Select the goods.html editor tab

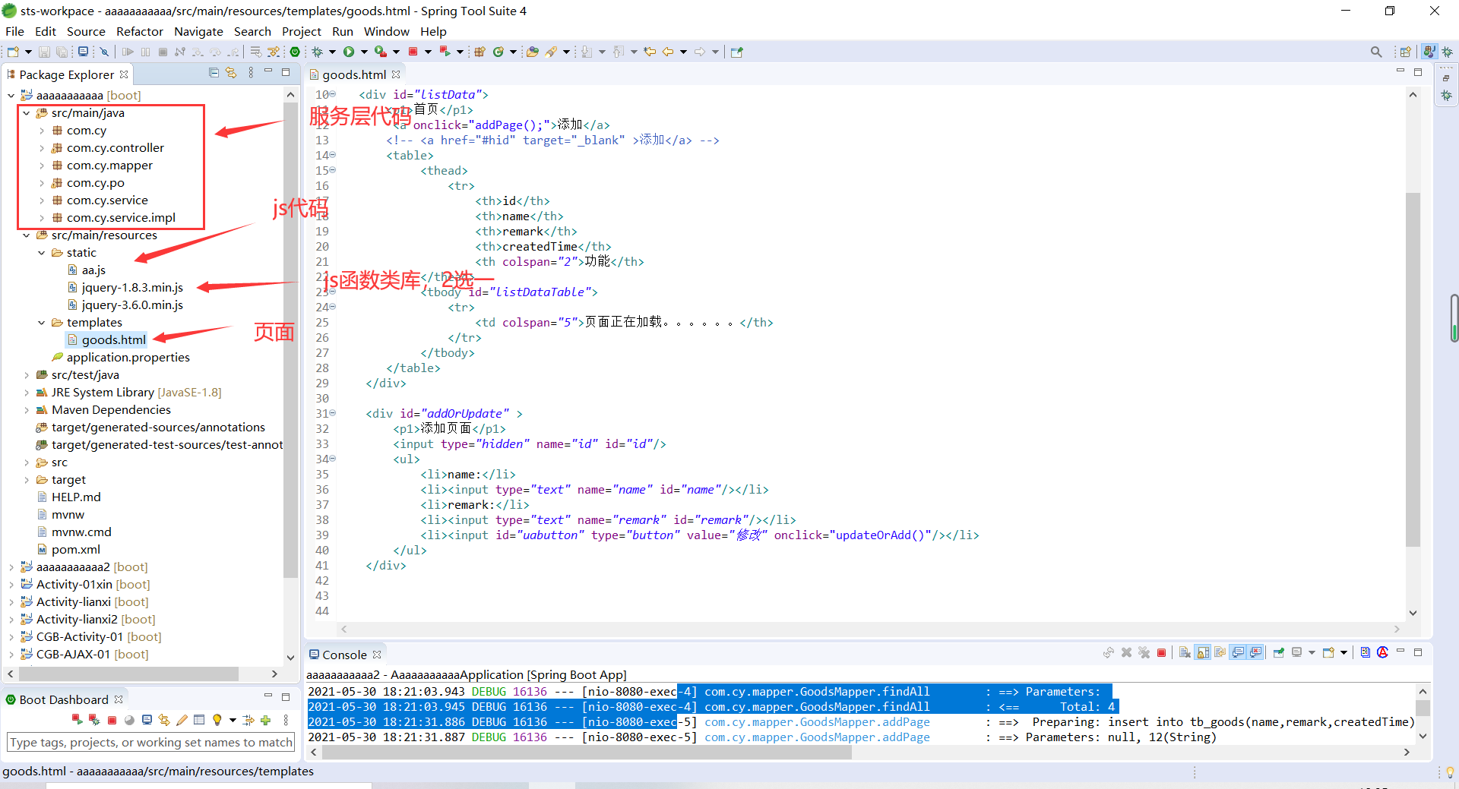(354, 74)
